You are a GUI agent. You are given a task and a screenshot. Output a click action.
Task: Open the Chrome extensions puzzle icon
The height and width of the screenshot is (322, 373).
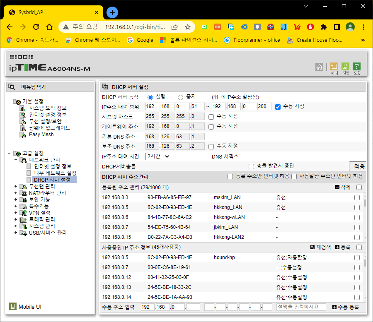click(324, 27)
